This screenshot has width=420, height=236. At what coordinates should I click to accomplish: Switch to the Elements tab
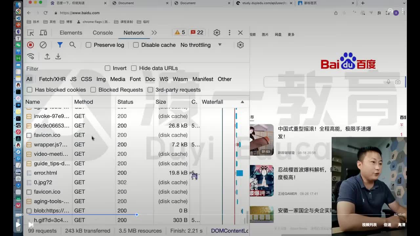[x=71, y=33]
